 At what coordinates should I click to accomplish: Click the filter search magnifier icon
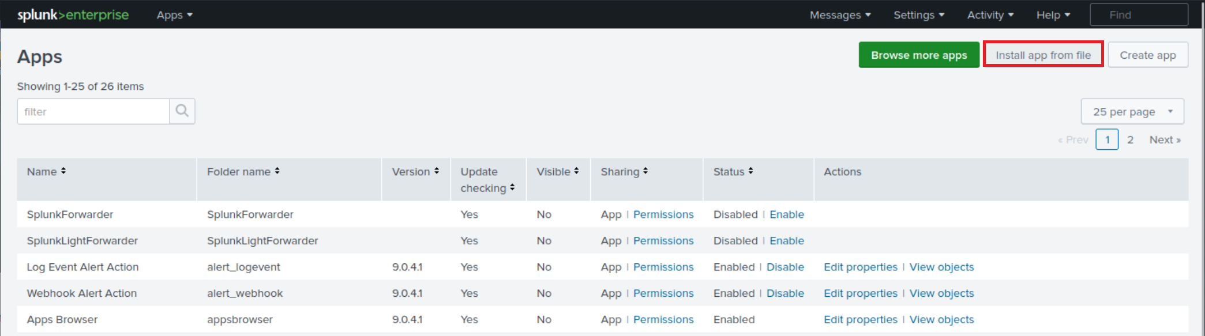pyautogui.click(x=182, y=111)
